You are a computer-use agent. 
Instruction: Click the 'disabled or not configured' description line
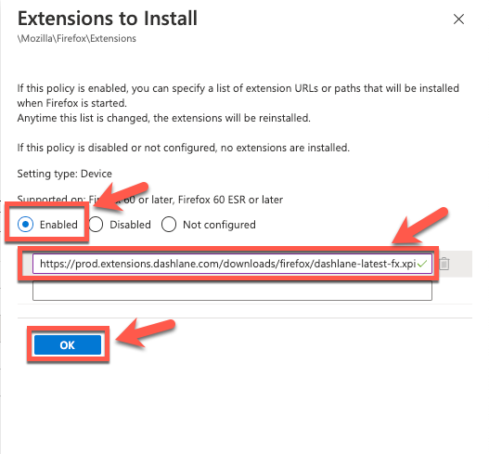point(184,148)
